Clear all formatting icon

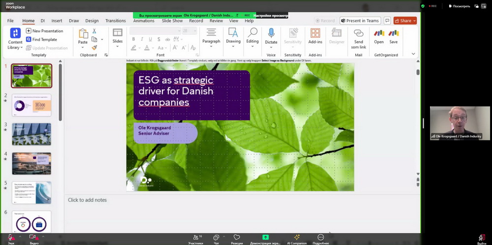point(193,48)
